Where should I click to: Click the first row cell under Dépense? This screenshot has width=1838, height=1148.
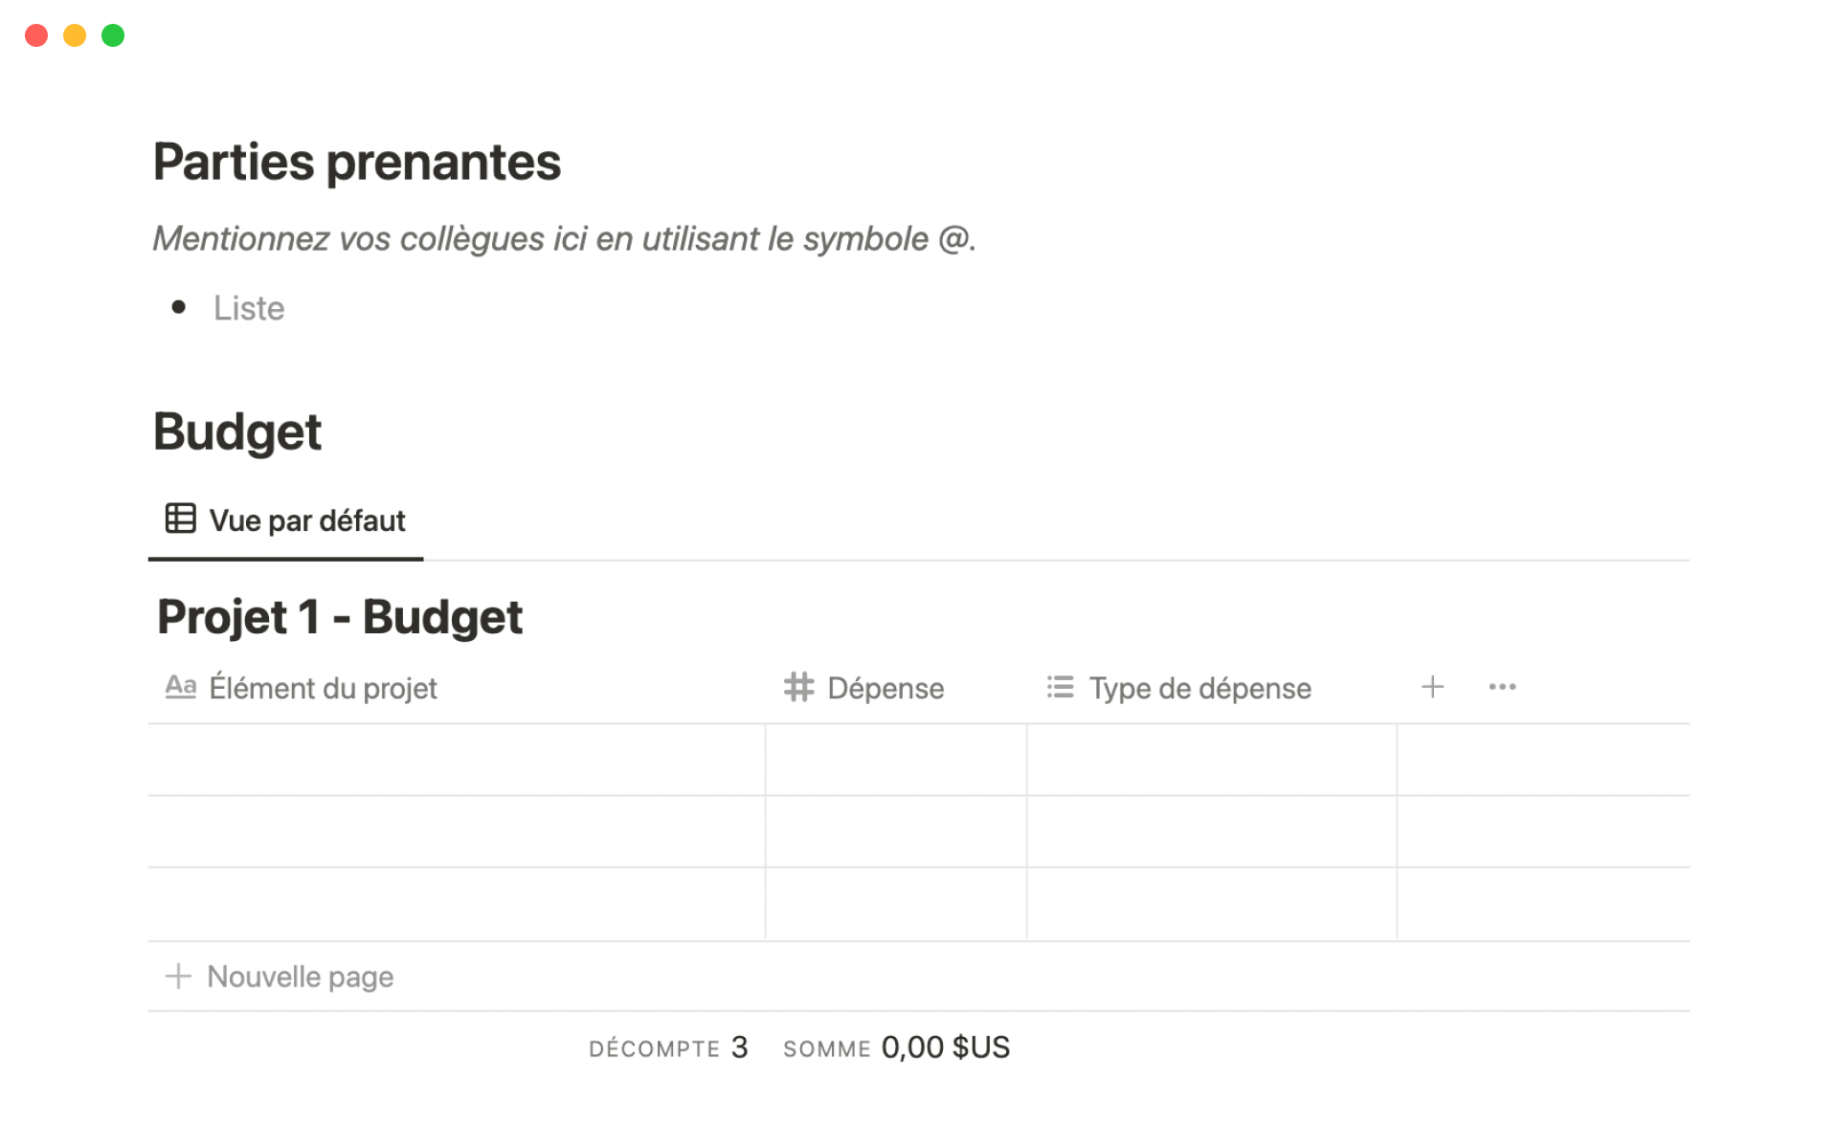pyautogui.click(x=896, y=760)
